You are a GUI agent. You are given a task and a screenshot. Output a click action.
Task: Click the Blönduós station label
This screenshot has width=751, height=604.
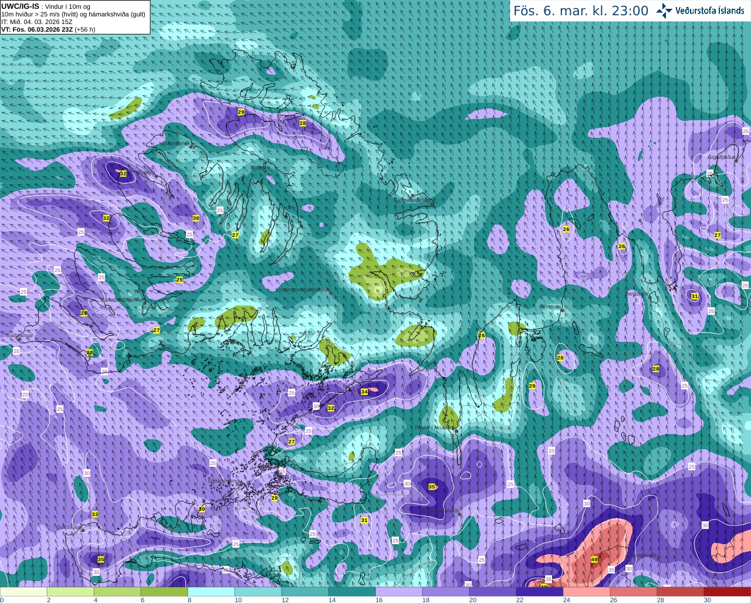[x=550, y=307]
